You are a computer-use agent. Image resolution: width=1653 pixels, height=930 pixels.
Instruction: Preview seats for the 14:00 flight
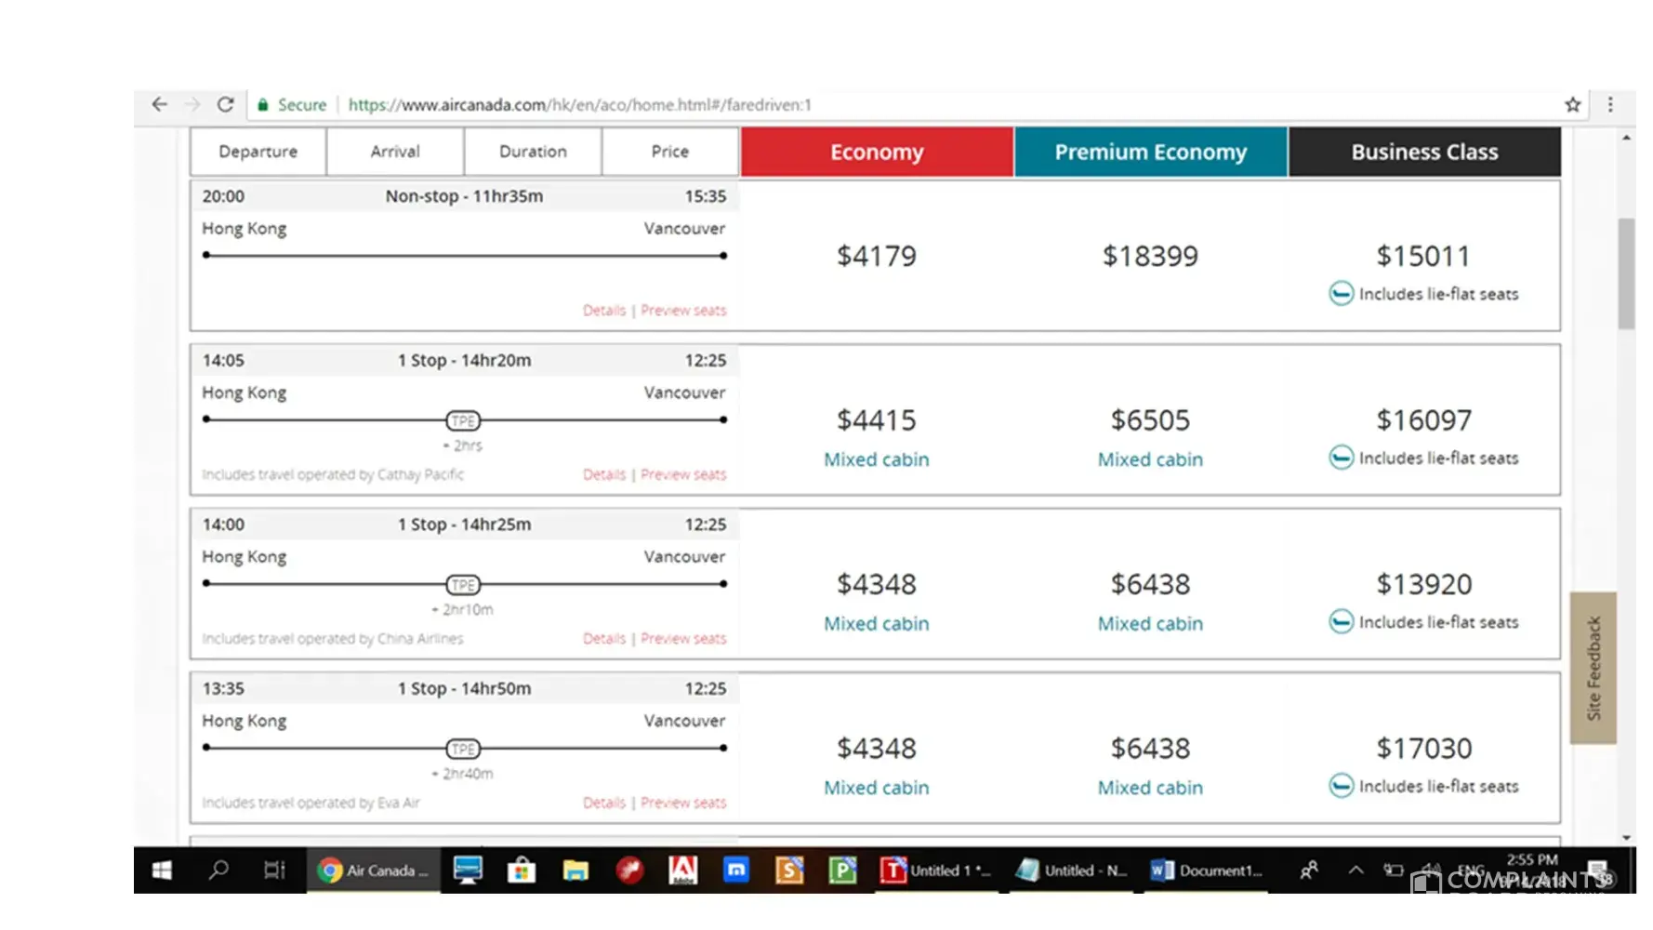click(x=683, y=639)
